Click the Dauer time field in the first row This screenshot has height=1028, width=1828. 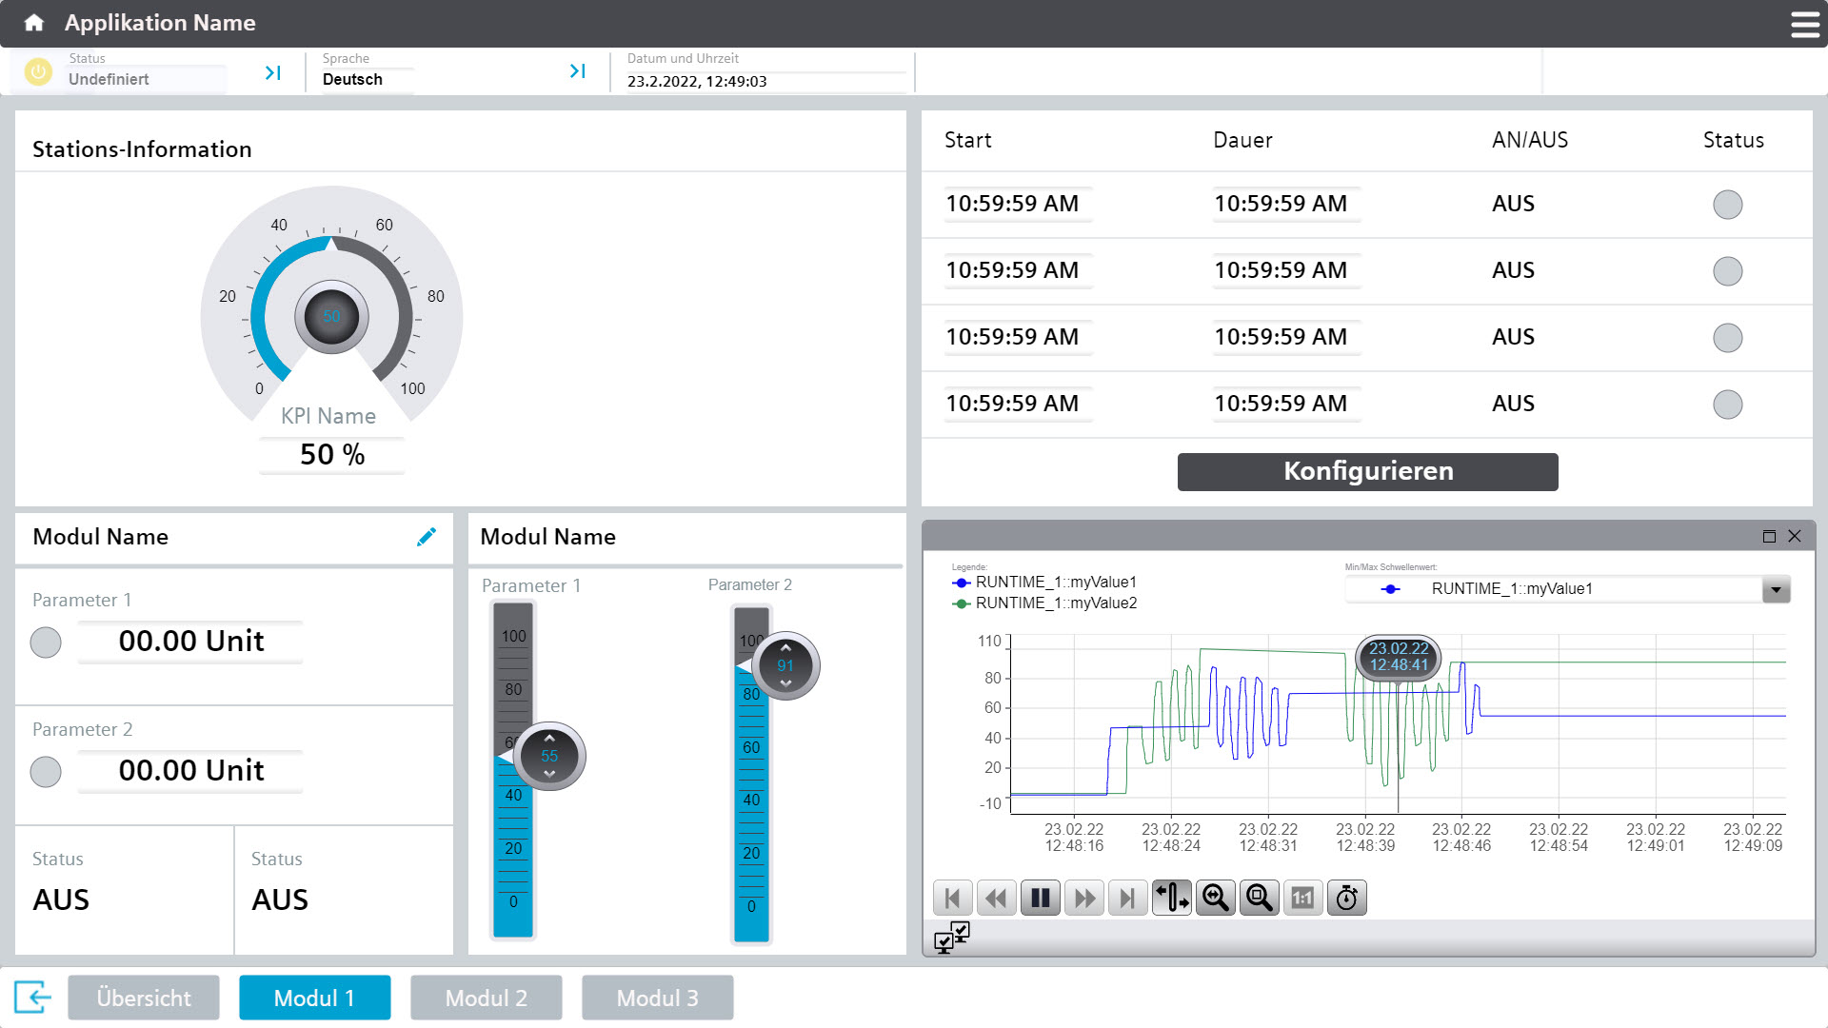(1284, 204)
